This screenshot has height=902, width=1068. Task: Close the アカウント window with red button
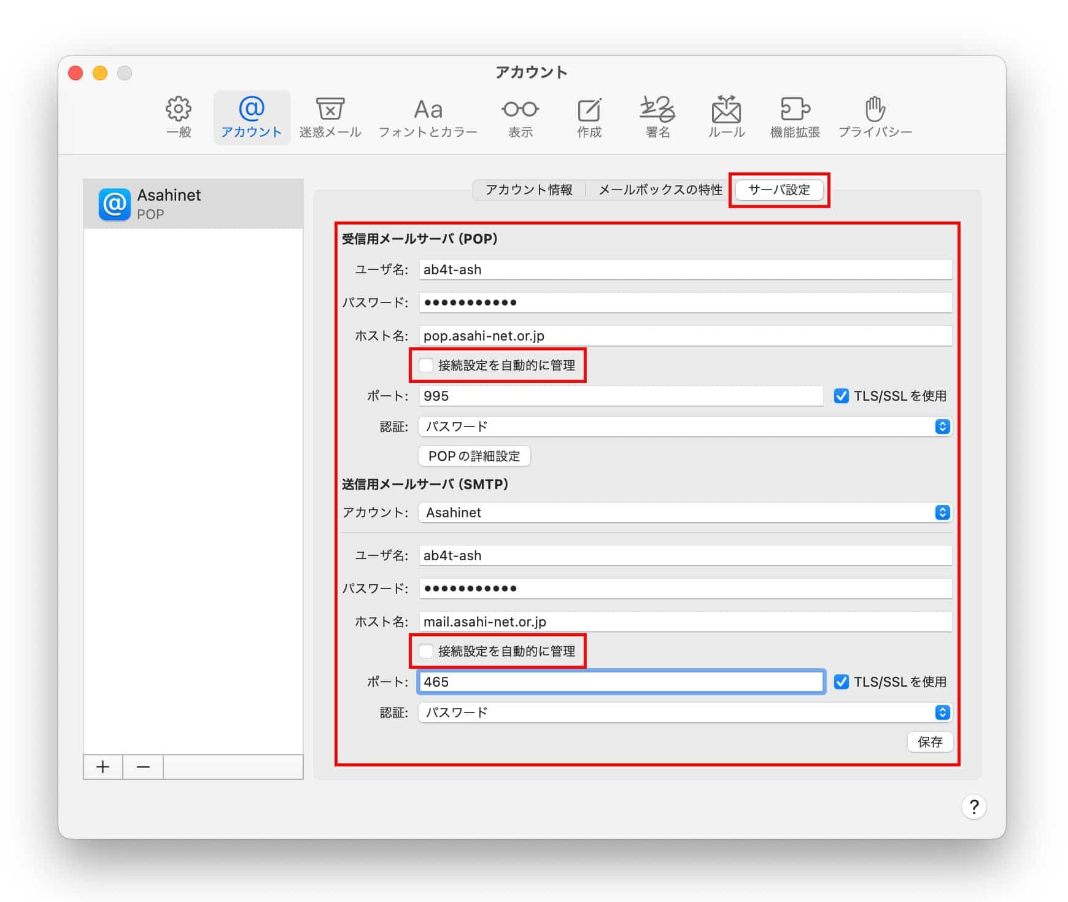(75, 73)
